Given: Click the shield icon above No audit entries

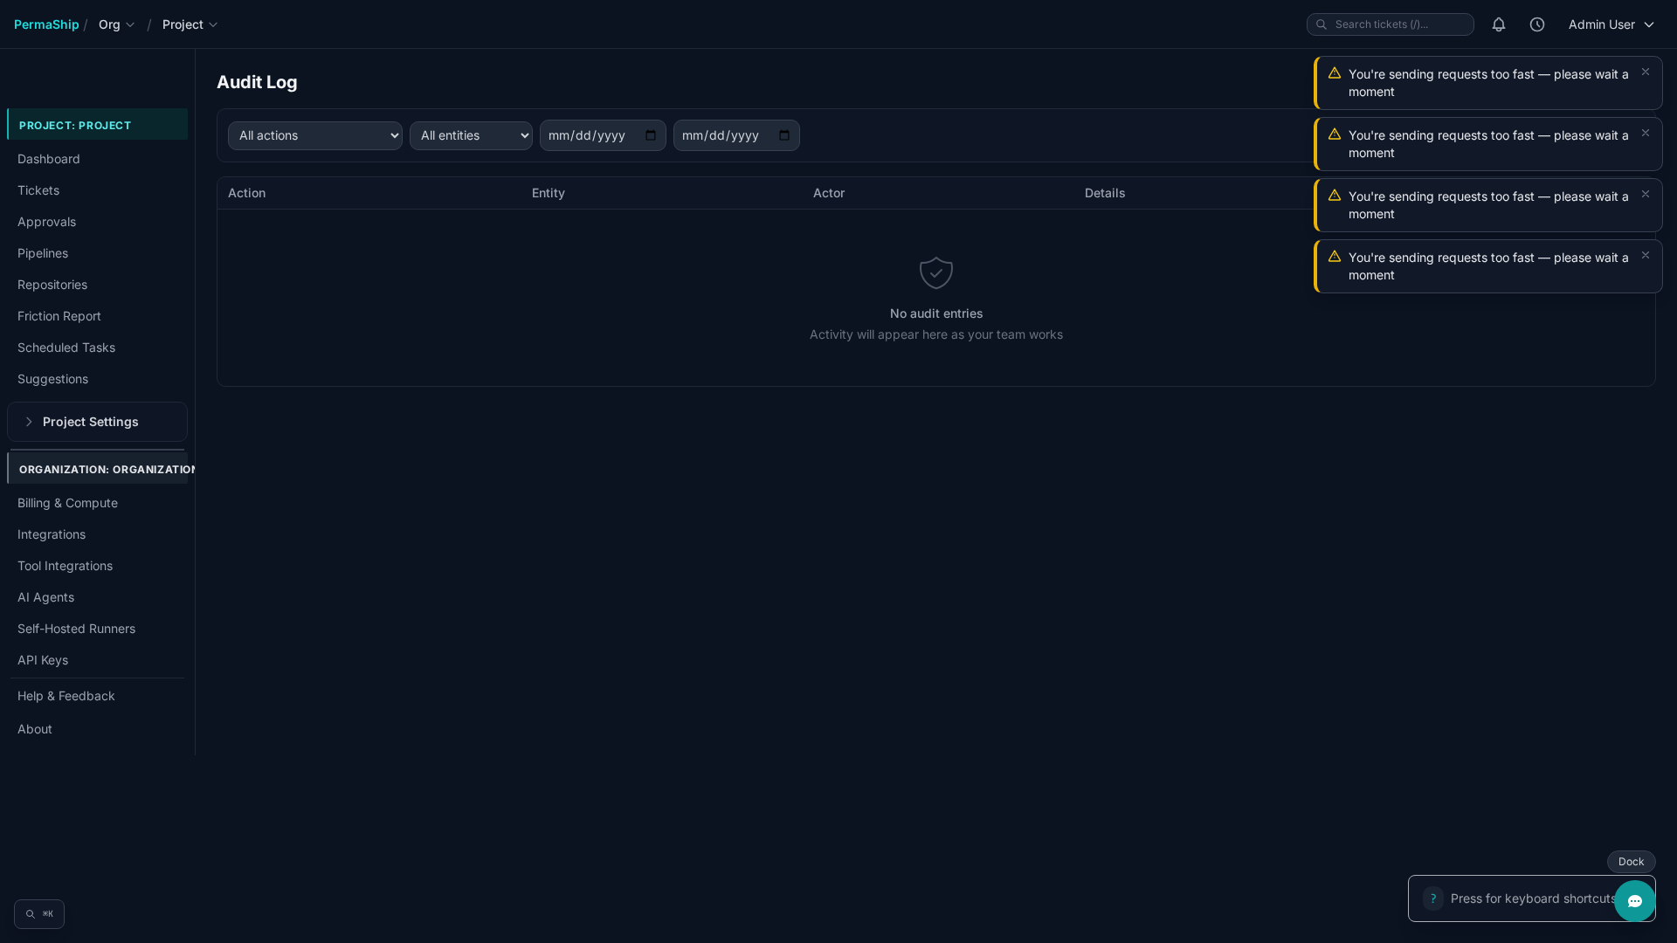Looking at the screenshot, I should (935, 272).
